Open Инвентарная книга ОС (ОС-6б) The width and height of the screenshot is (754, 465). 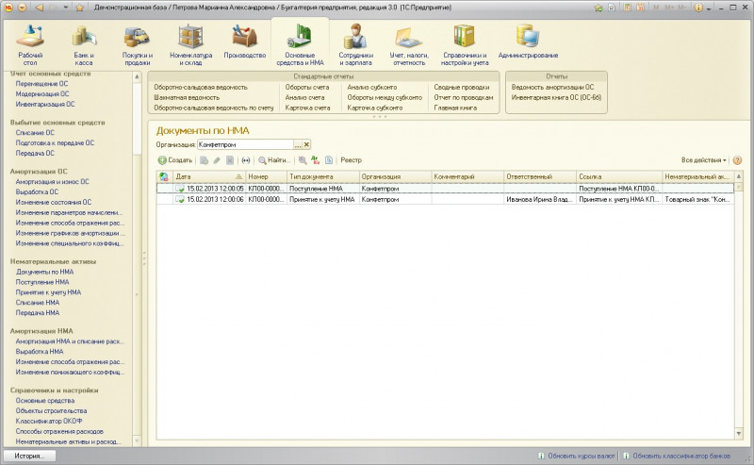[x=556, y=97]
